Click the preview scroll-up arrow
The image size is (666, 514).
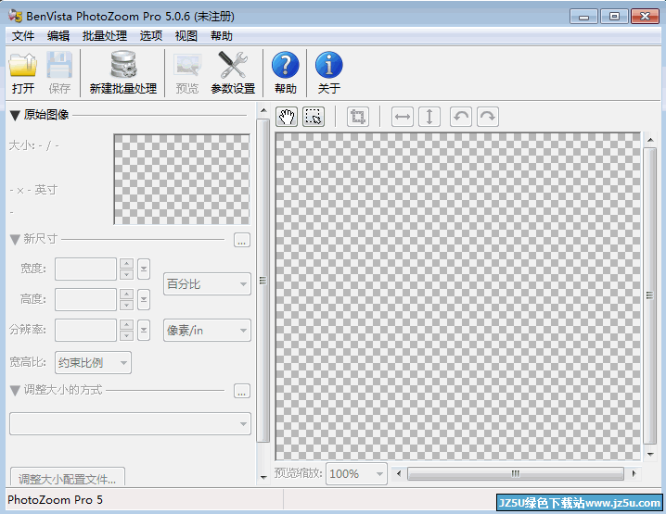[650, 140]
